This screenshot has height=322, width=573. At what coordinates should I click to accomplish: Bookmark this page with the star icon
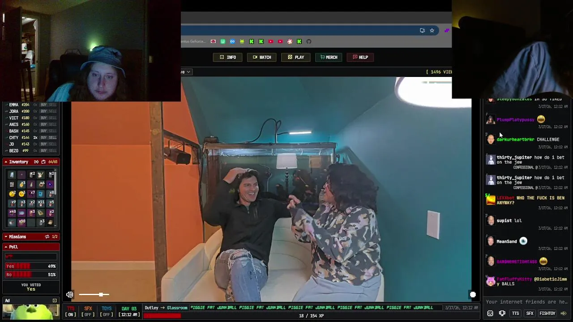point(432,30)
